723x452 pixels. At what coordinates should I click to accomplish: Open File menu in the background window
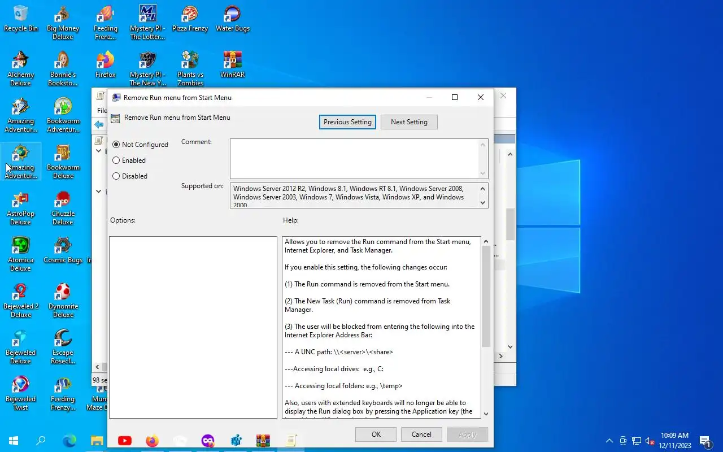point(102,111)
